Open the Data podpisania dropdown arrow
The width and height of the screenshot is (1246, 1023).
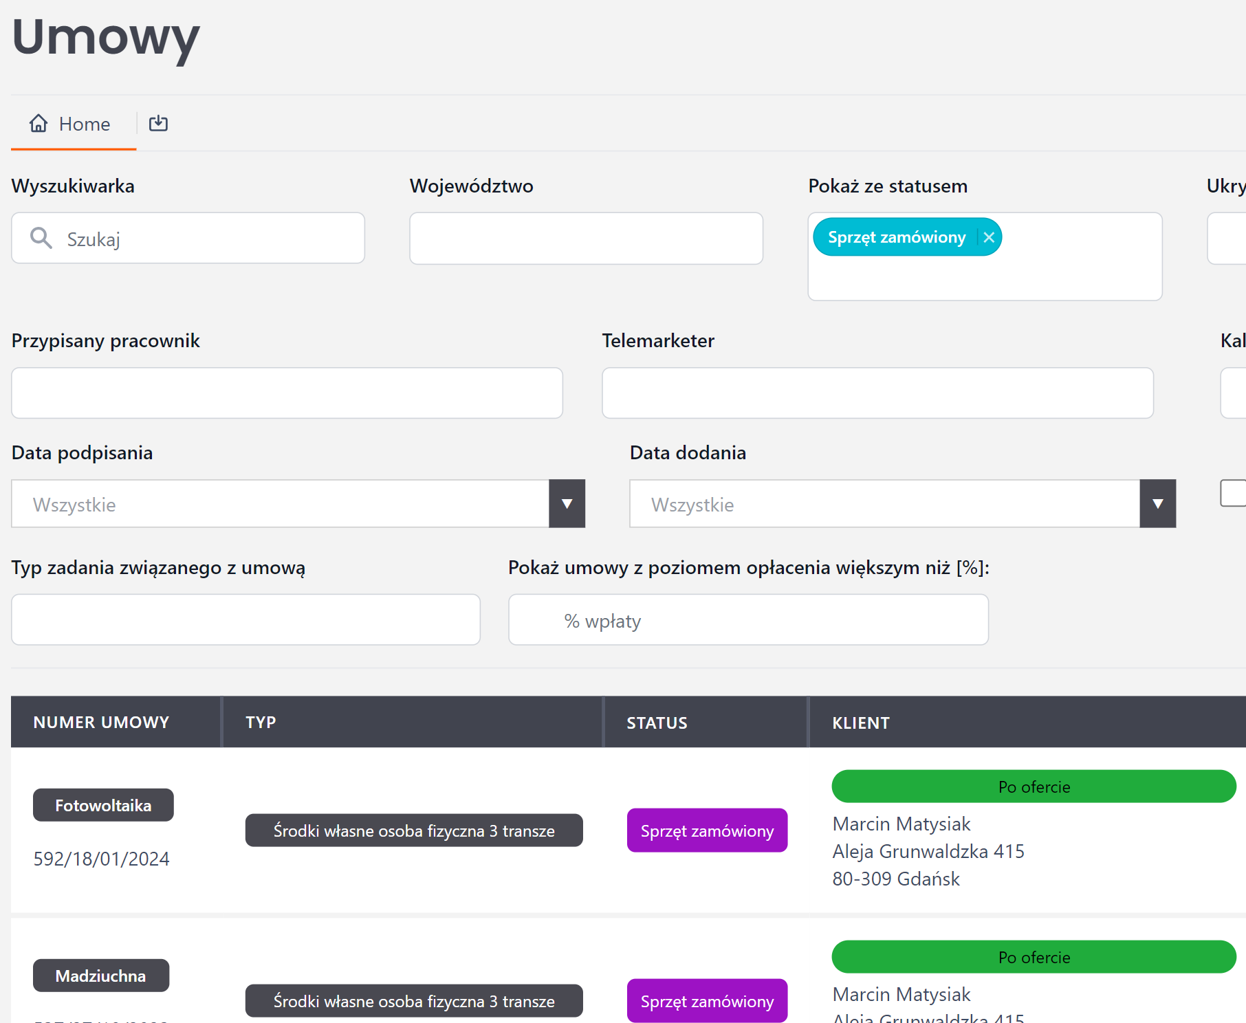(x=567, y=504)
